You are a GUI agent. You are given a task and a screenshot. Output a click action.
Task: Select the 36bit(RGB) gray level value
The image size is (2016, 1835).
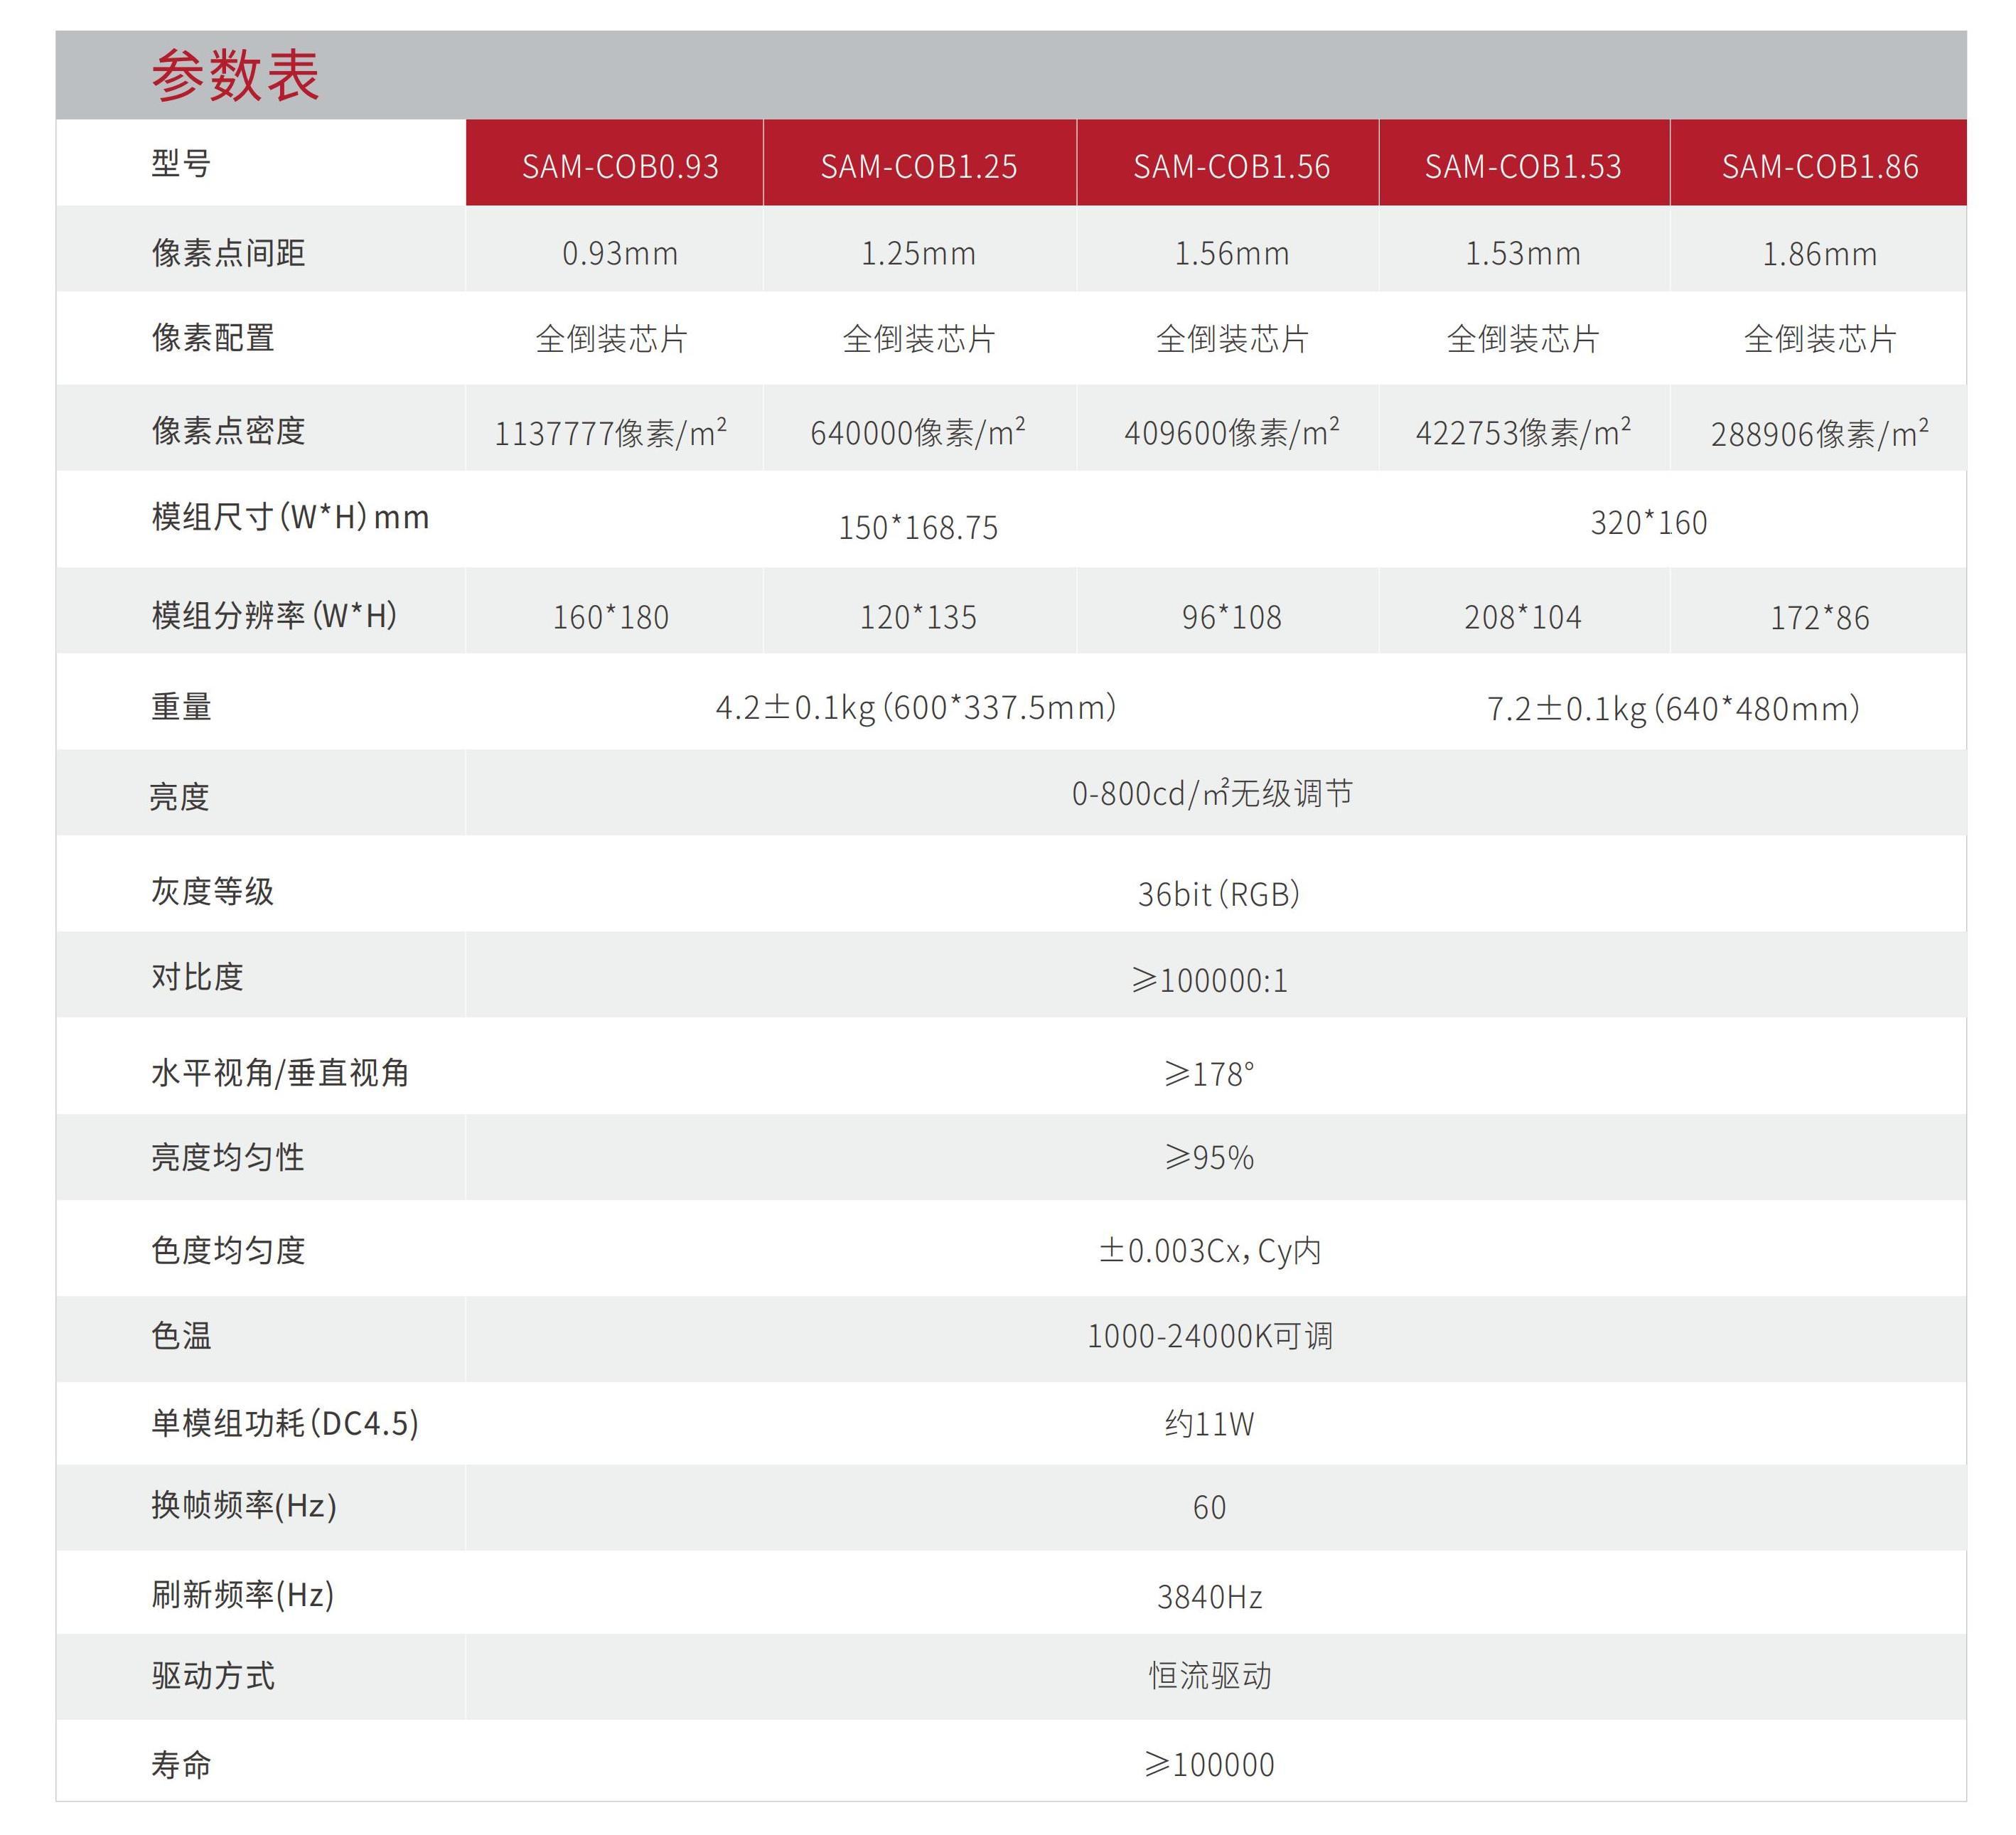point(1218,893)
